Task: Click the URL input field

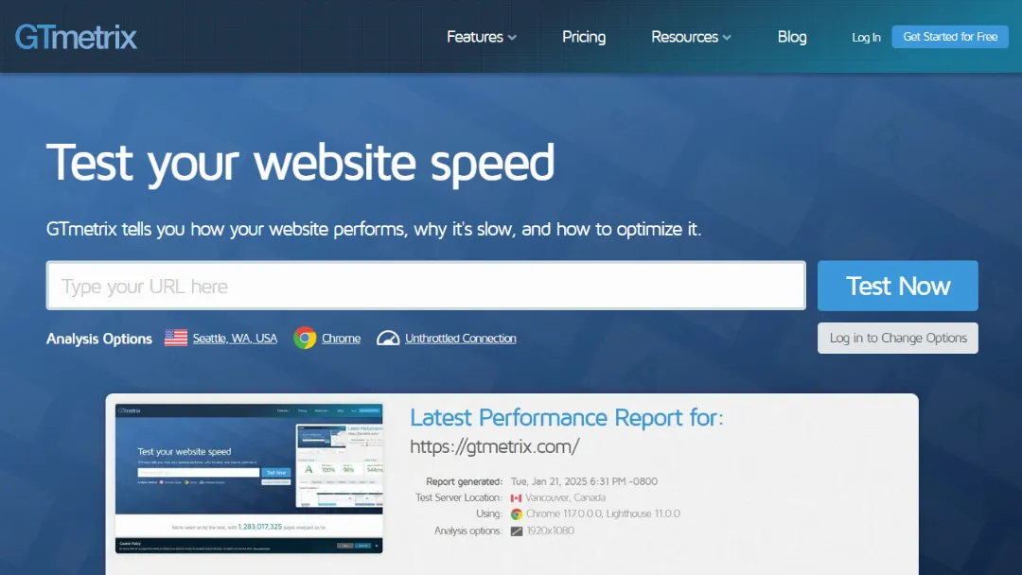Action: tap(426, 285)
